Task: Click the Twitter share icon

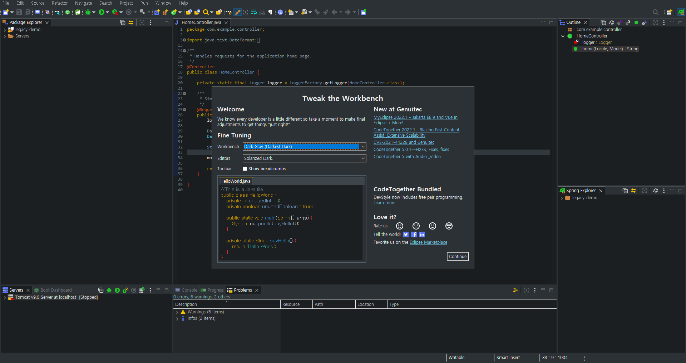Action: point(406,235)
